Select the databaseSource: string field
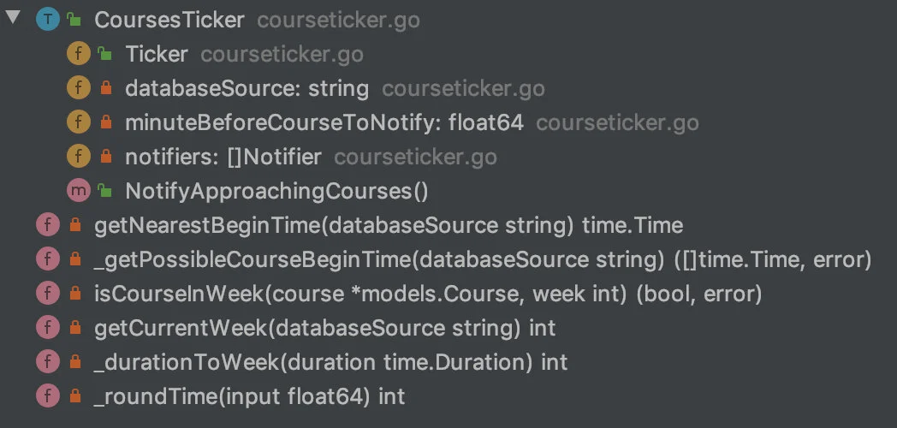 247,89
